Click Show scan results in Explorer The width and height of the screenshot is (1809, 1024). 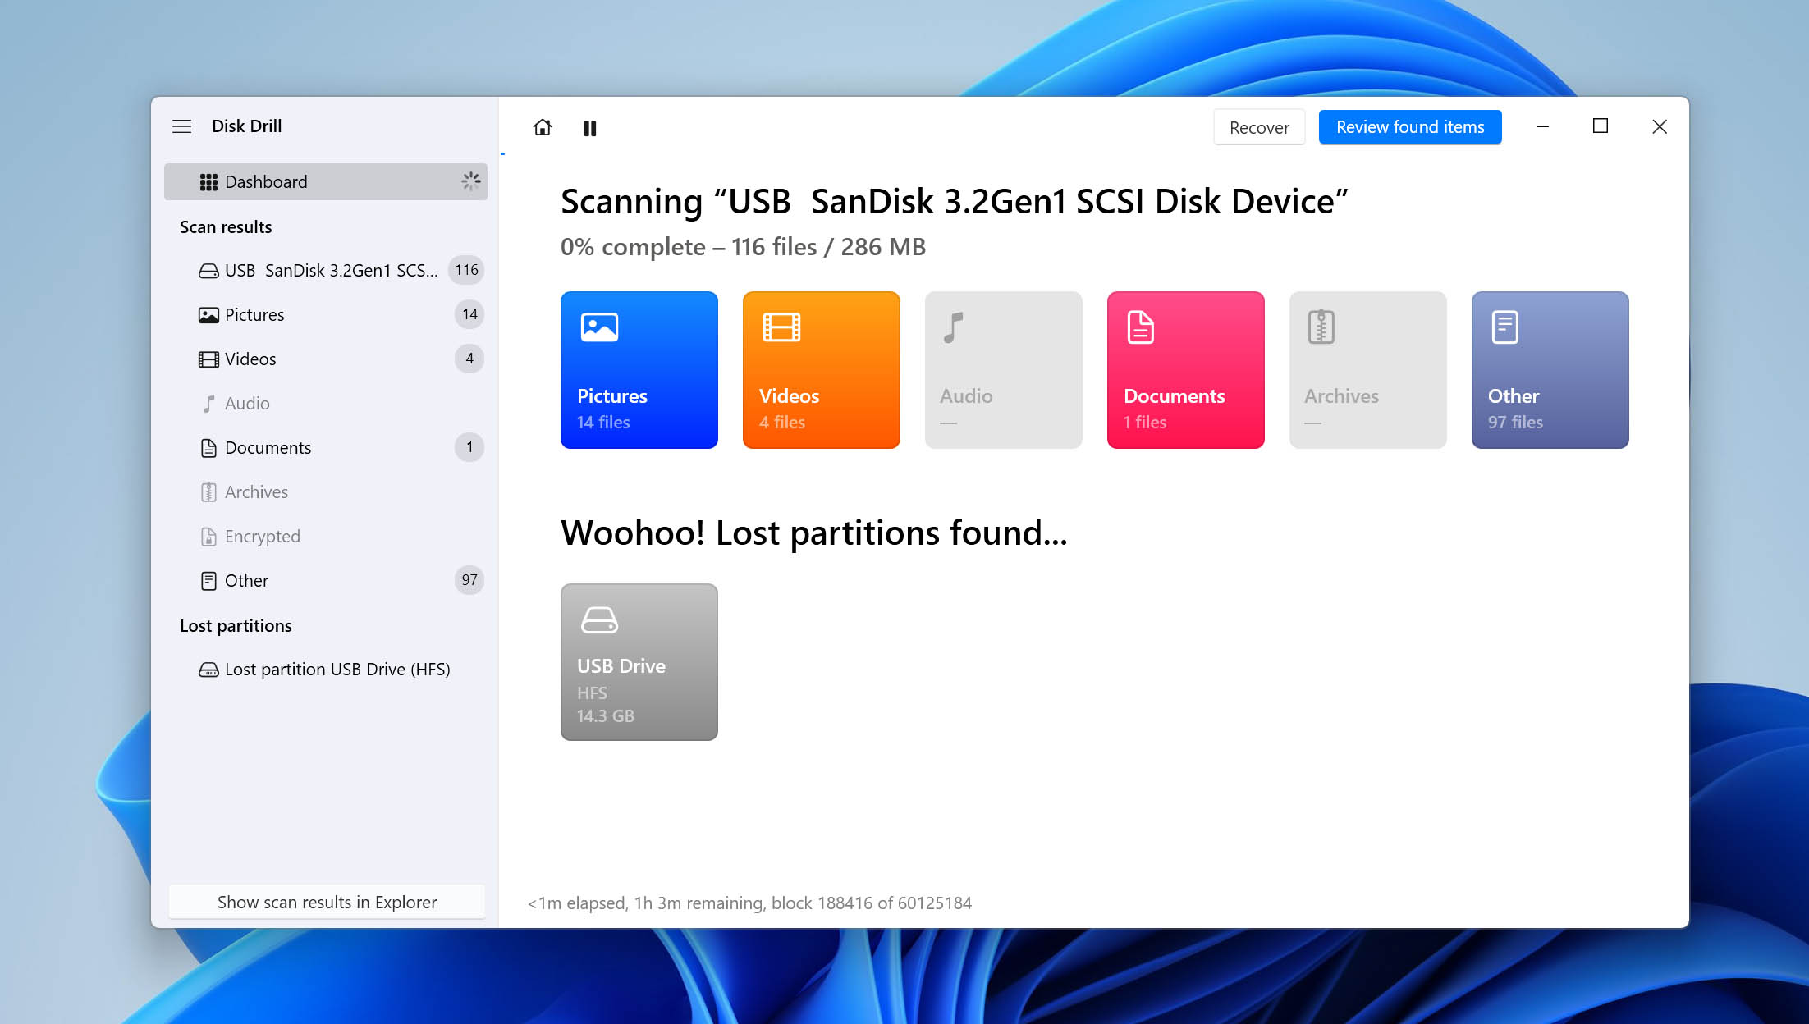[x=327, y=902]
